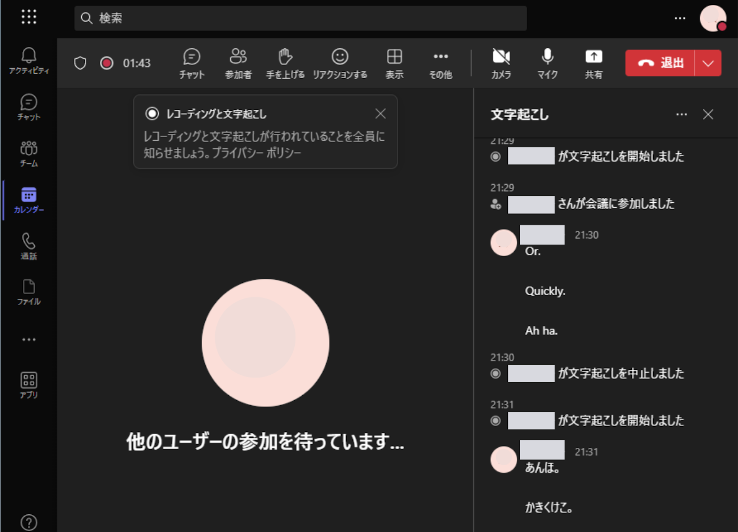Click the red recording indicator
Screen dimensions: 738x532
pyautogui.click(x=107, y=63)
